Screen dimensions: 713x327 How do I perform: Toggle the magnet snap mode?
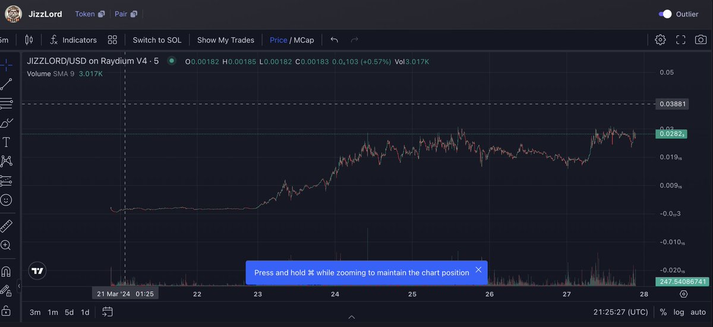6,271
